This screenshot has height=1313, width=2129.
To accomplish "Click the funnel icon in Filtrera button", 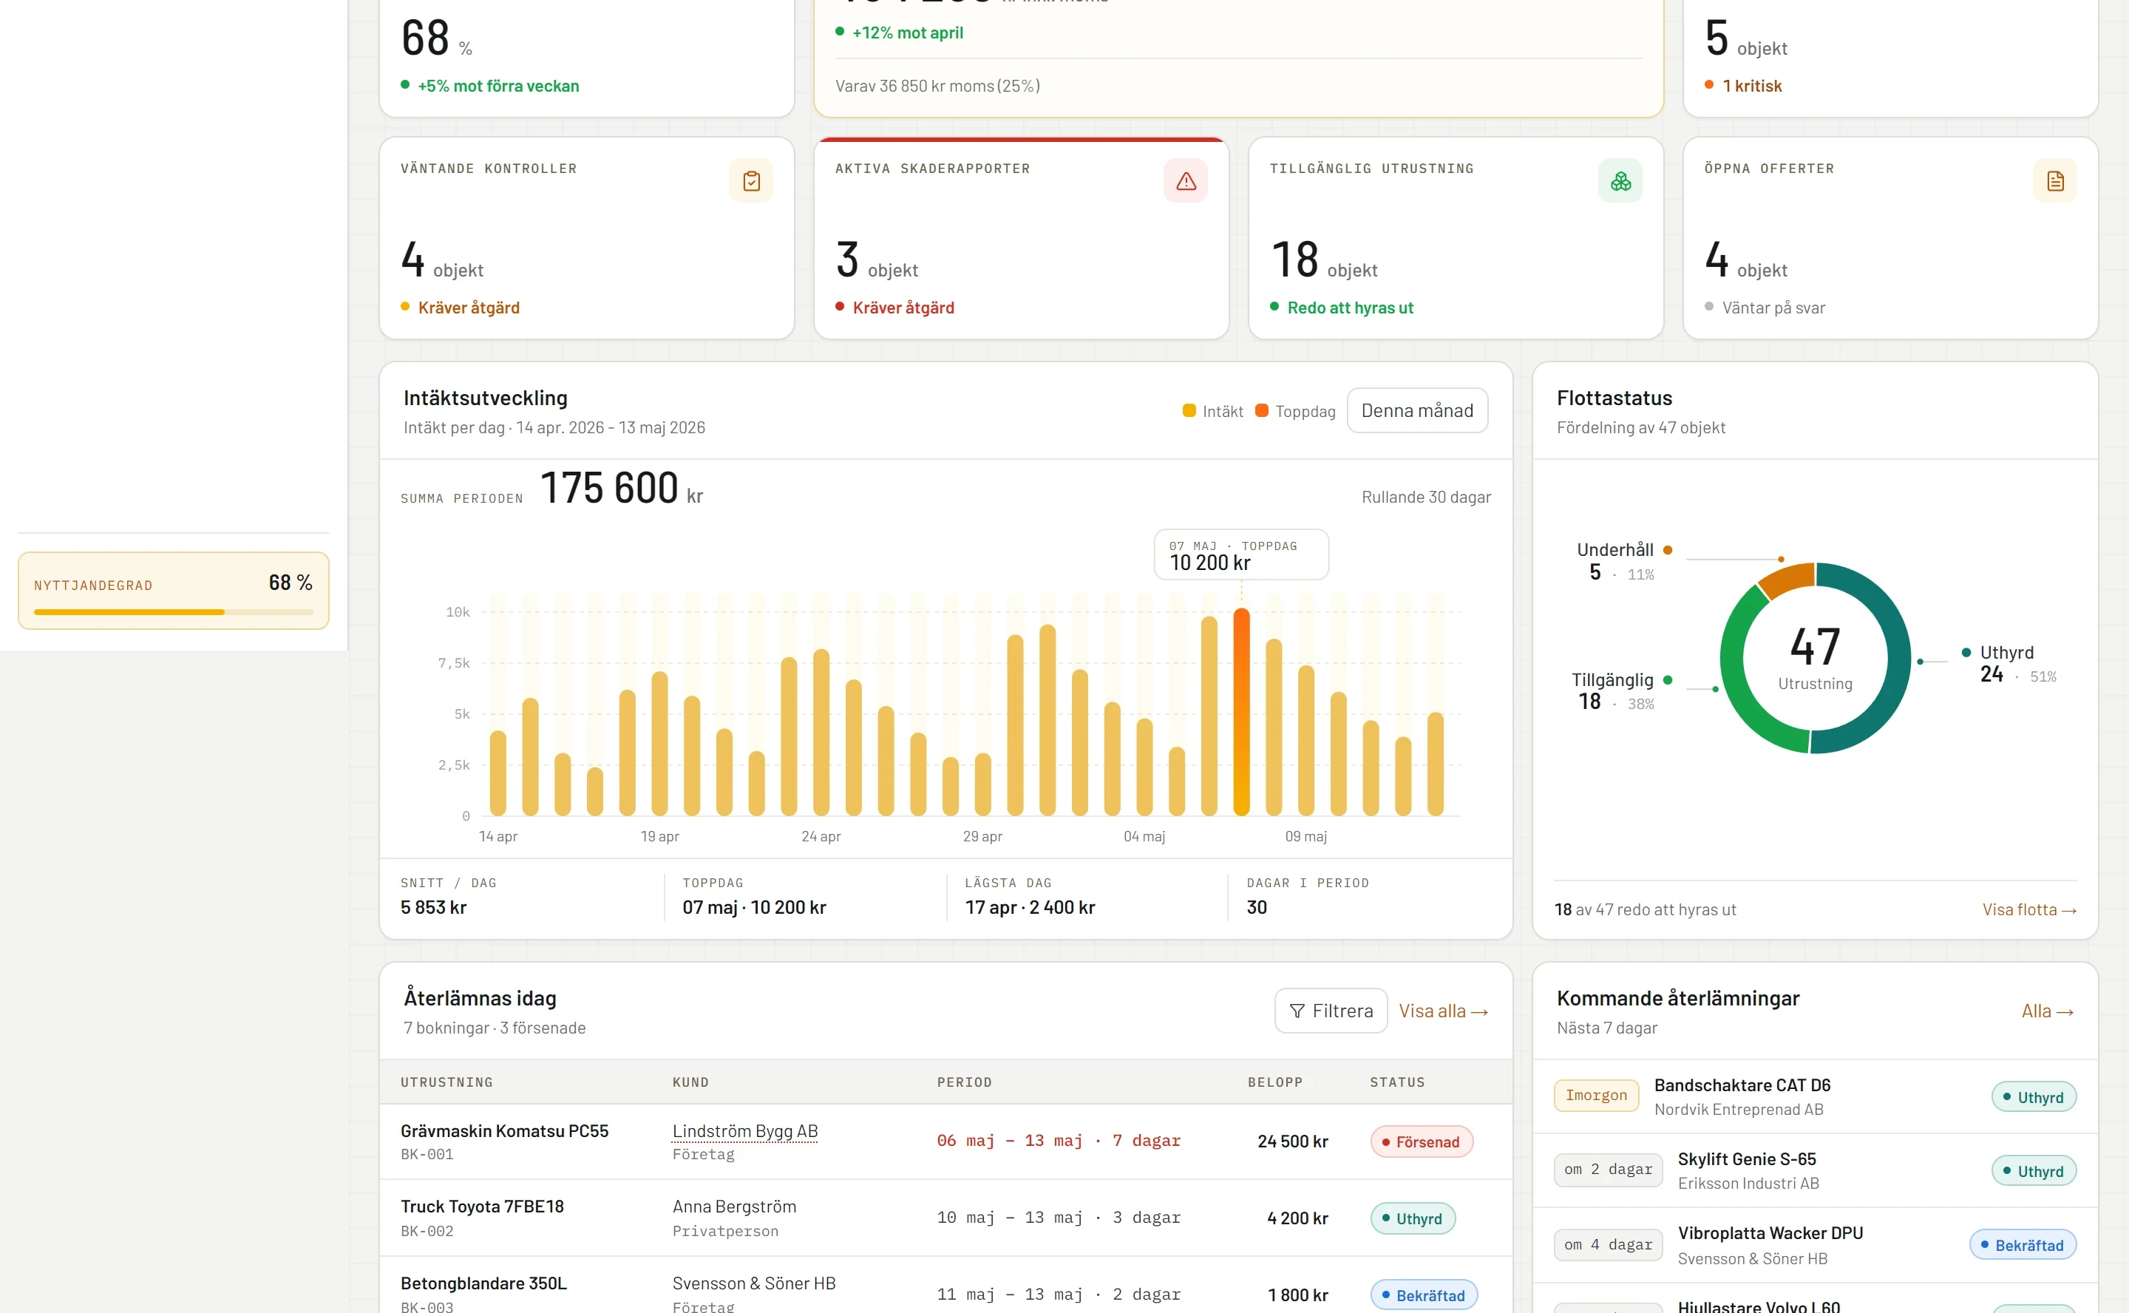I will click(1297, 1011).
